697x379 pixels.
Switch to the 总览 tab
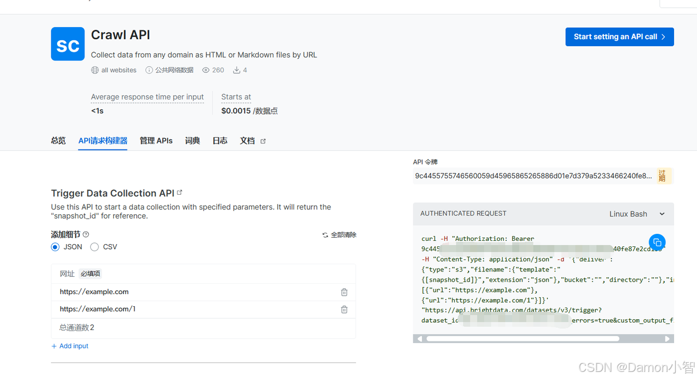(58, 140)
